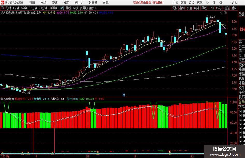Open the 发现 menu
This screenshot has width=245, height=158.
point(66,3)
